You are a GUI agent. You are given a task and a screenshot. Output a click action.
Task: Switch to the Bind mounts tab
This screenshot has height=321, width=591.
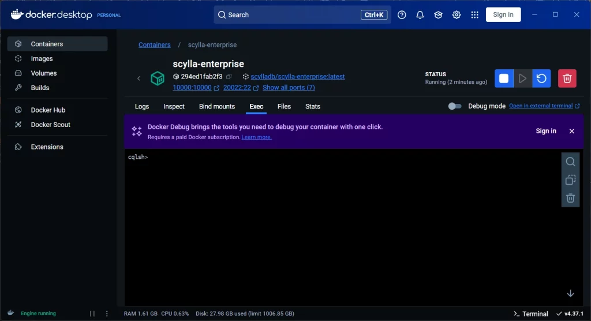click(217, 106)
